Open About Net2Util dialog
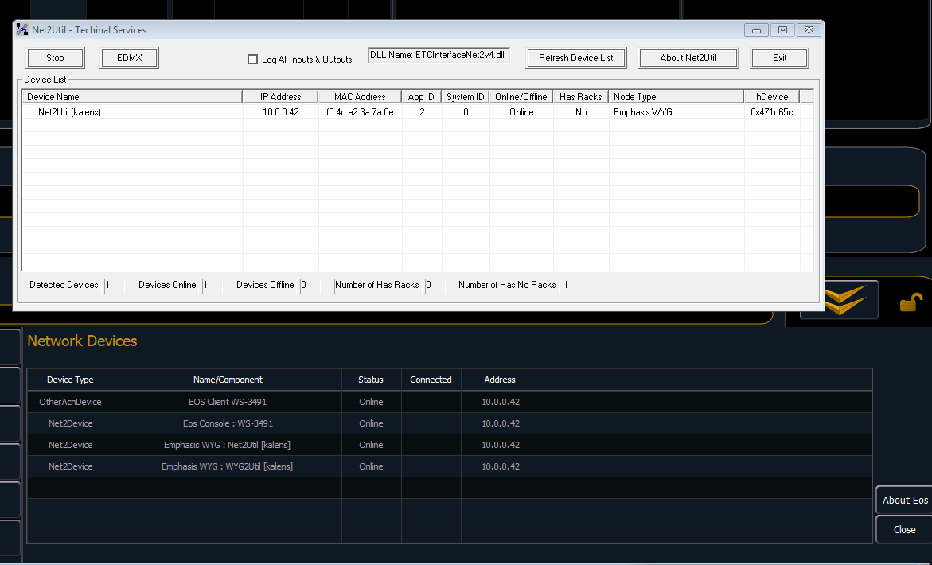932x565 pixels. [x=688, y=58]
